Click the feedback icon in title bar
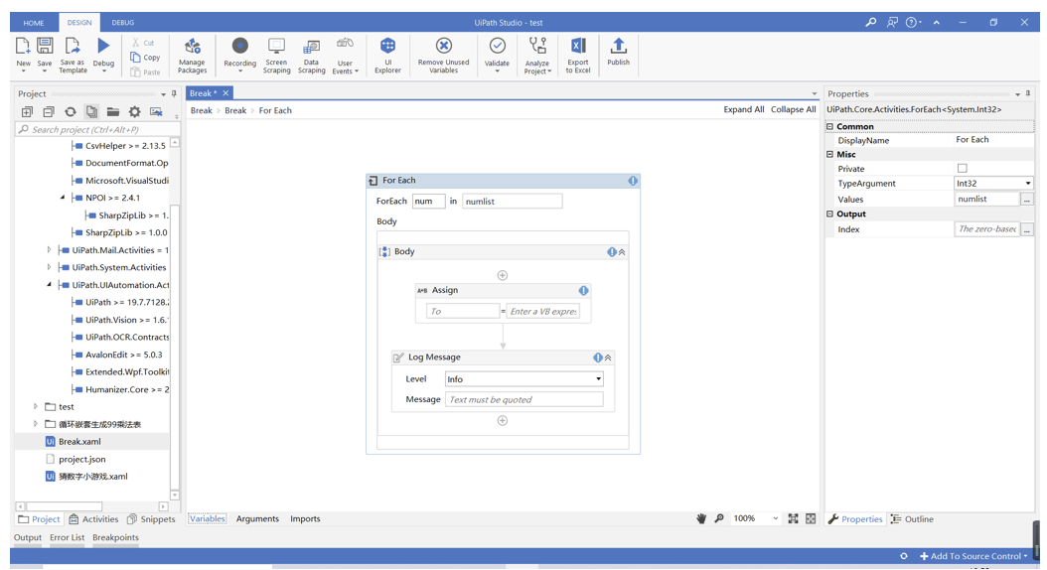This screenshot has height=570, width=1047. (x=892, y=22)
